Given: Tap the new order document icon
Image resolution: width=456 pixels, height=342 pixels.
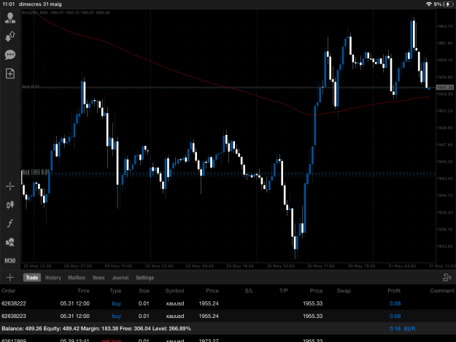Looking at the screenshot, I should (x=10, y=74).
